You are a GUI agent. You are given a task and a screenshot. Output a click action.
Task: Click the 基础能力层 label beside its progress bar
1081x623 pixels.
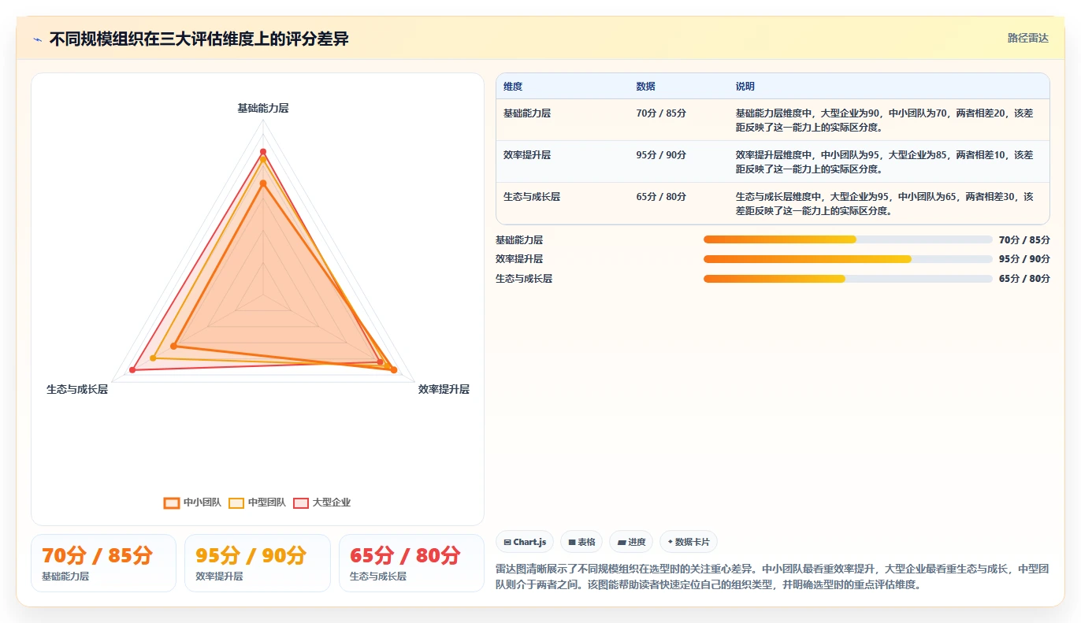(519, 240)
